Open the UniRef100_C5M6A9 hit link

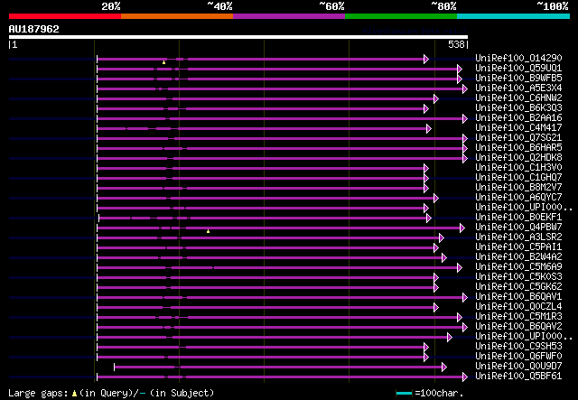pyautogui.click(x=518, y=267)
